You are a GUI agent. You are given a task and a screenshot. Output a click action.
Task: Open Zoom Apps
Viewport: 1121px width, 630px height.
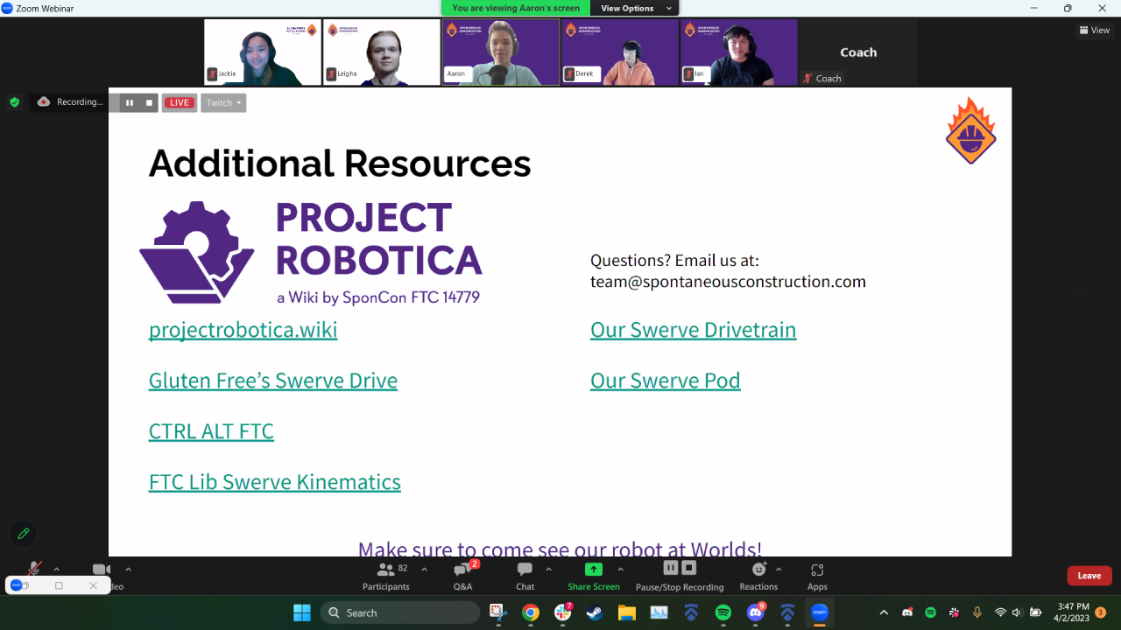pyautogui.click(x=817, y=577)
